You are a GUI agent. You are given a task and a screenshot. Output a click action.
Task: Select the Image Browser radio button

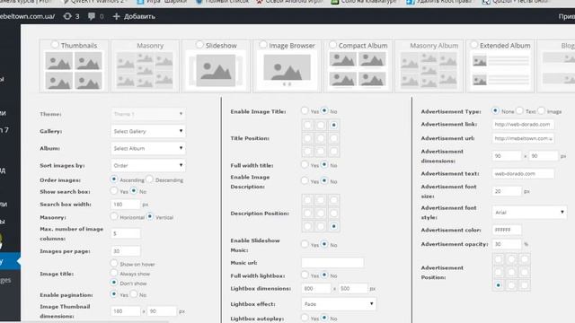263,45
